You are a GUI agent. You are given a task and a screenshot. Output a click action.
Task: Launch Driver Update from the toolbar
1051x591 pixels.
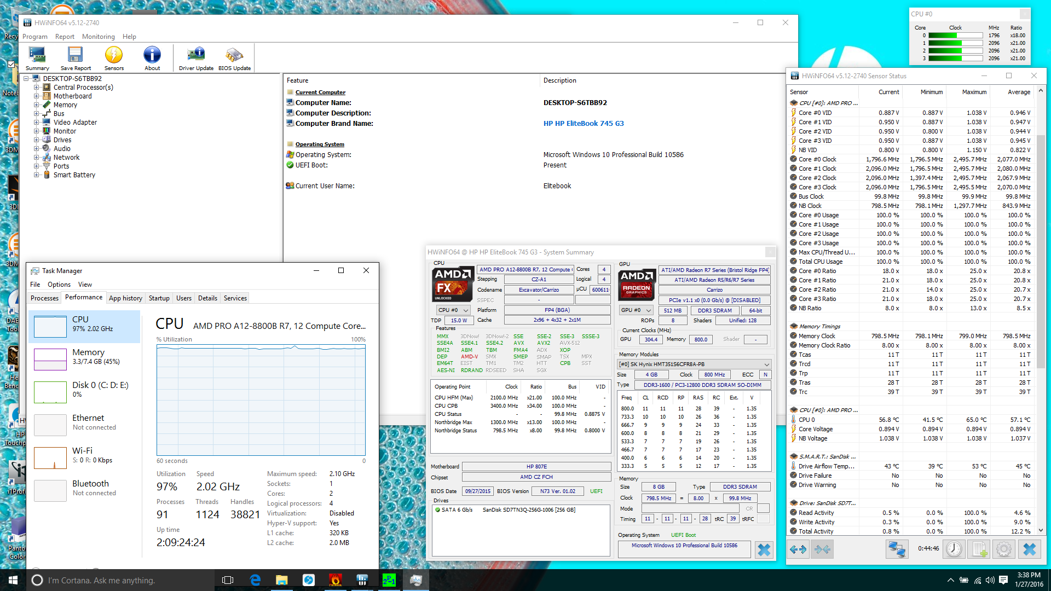[196, 59]
